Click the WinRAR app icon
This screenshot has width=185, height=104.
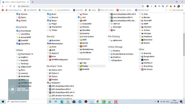[x=81, y=69]
